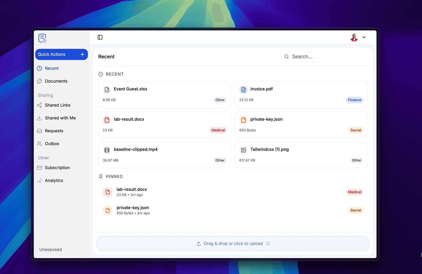Click the 650 Bytes • 4m ago text
Viewport: 422px width, 274px height.
133,213
